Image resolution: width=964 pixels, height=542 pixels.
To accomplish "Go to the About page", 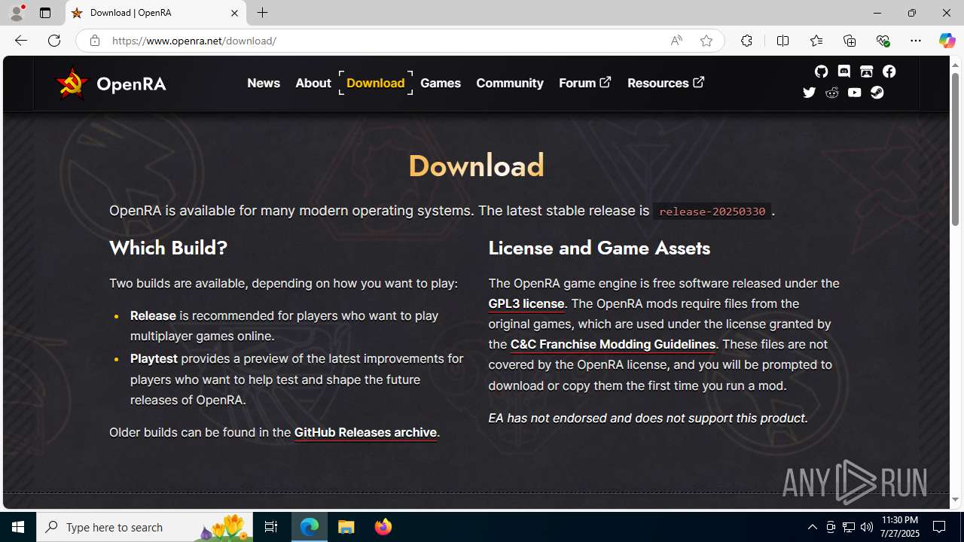I will click(313, 83).
